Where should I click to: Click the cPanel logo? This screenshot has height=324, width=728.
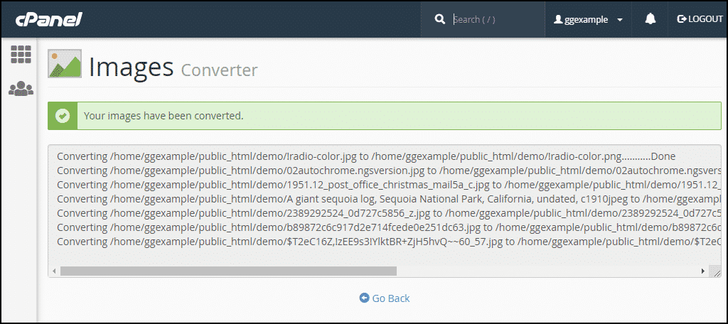point(49,19)
